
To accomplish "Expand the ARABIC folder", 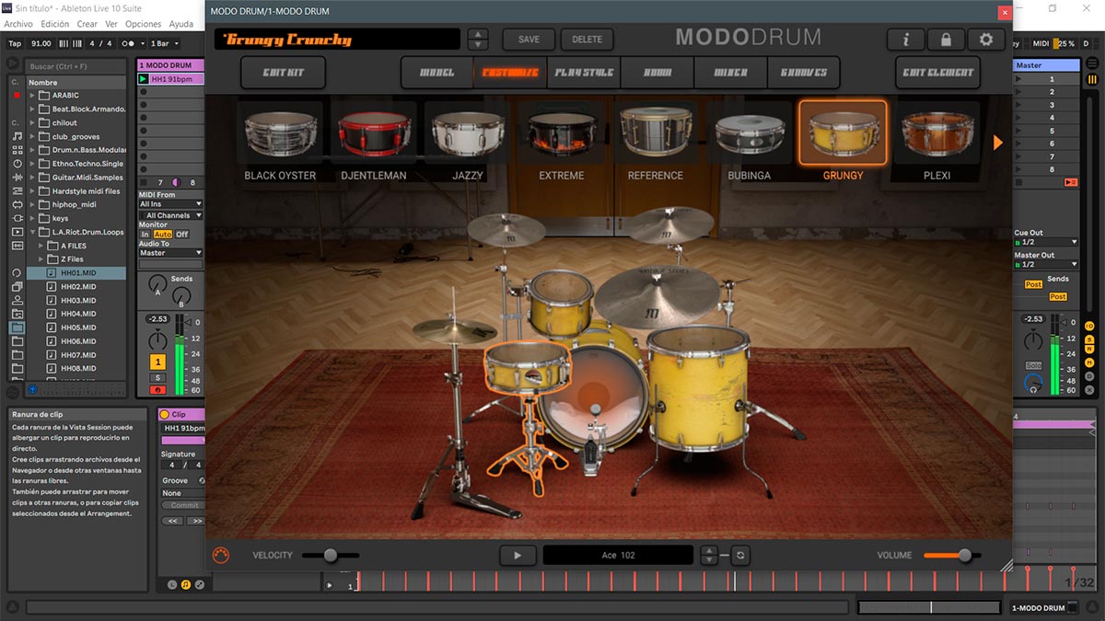I will point(32,95).
